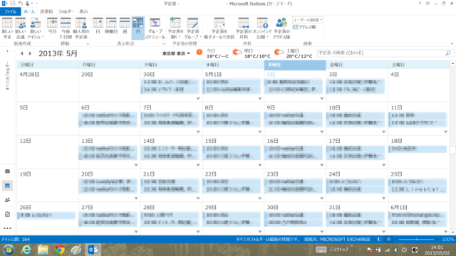Open the Windows Start button
The height and width of the screenshot is (256, 456).
8,250
